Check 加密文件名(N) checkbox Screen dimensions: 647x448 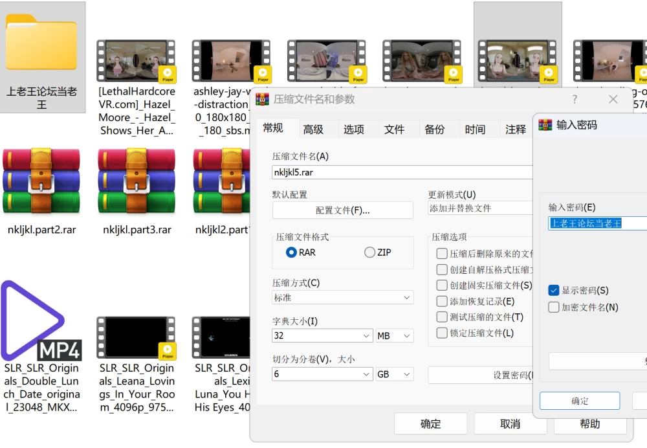554,308
